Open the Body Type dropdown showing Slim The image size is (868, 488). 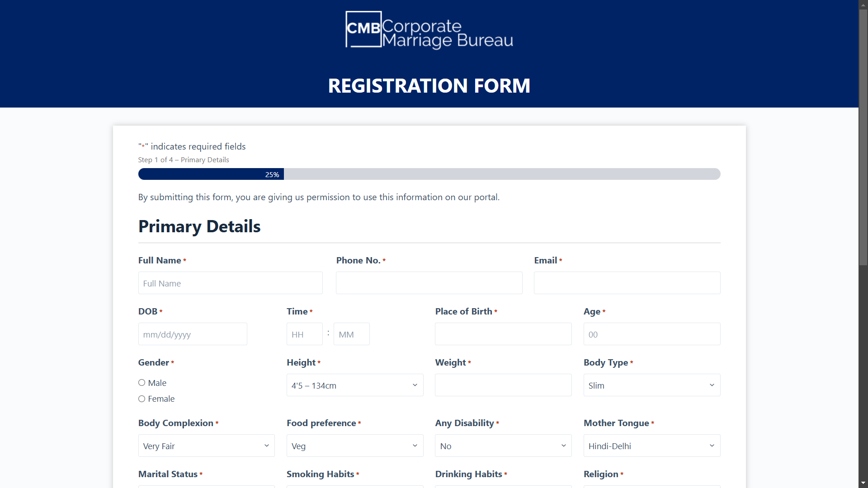(651, 385)
